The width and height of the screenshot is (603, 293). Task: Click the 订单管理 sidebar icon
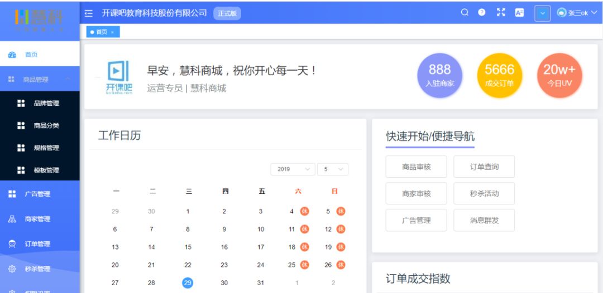pyautogui.click(x=12, y=244)
